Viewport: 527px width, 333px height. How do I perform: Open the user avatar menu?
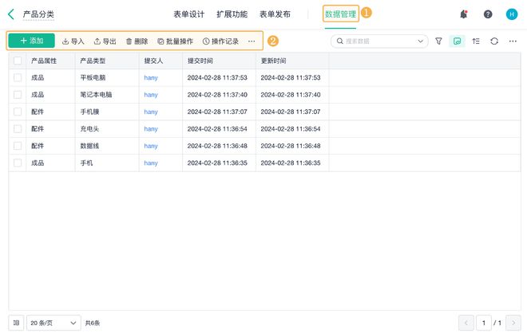coord(512,14)
